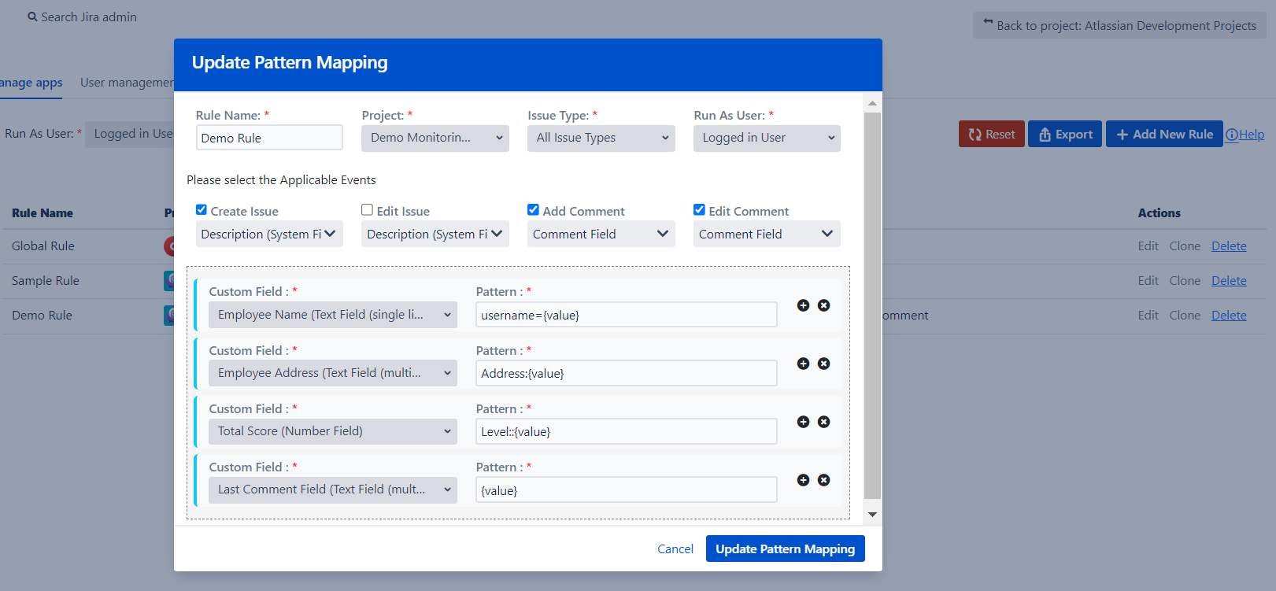This screenshot has height=591, width=1276.
Task: Click the Update Pattern Mapping button
Action: (786, 549)
